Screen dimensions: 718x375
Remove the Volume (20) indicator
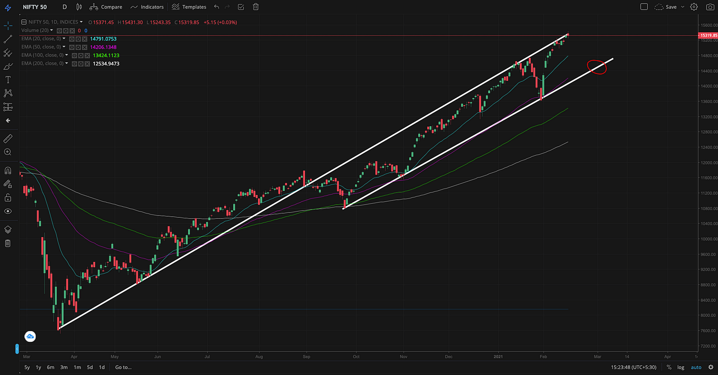(72, 31)
